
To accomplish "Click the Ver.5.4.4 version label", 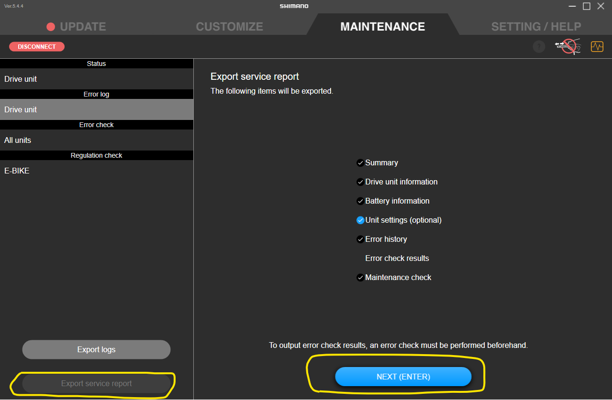I will [x=14, y=6].
